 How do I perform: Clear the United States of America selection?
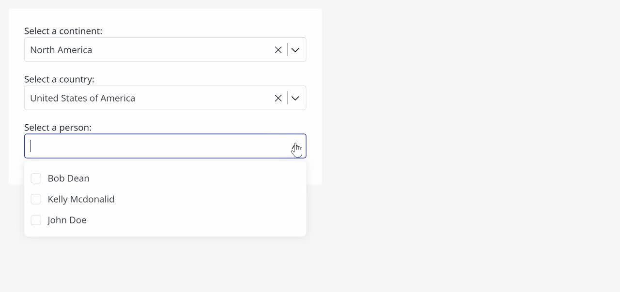point(278,98)
